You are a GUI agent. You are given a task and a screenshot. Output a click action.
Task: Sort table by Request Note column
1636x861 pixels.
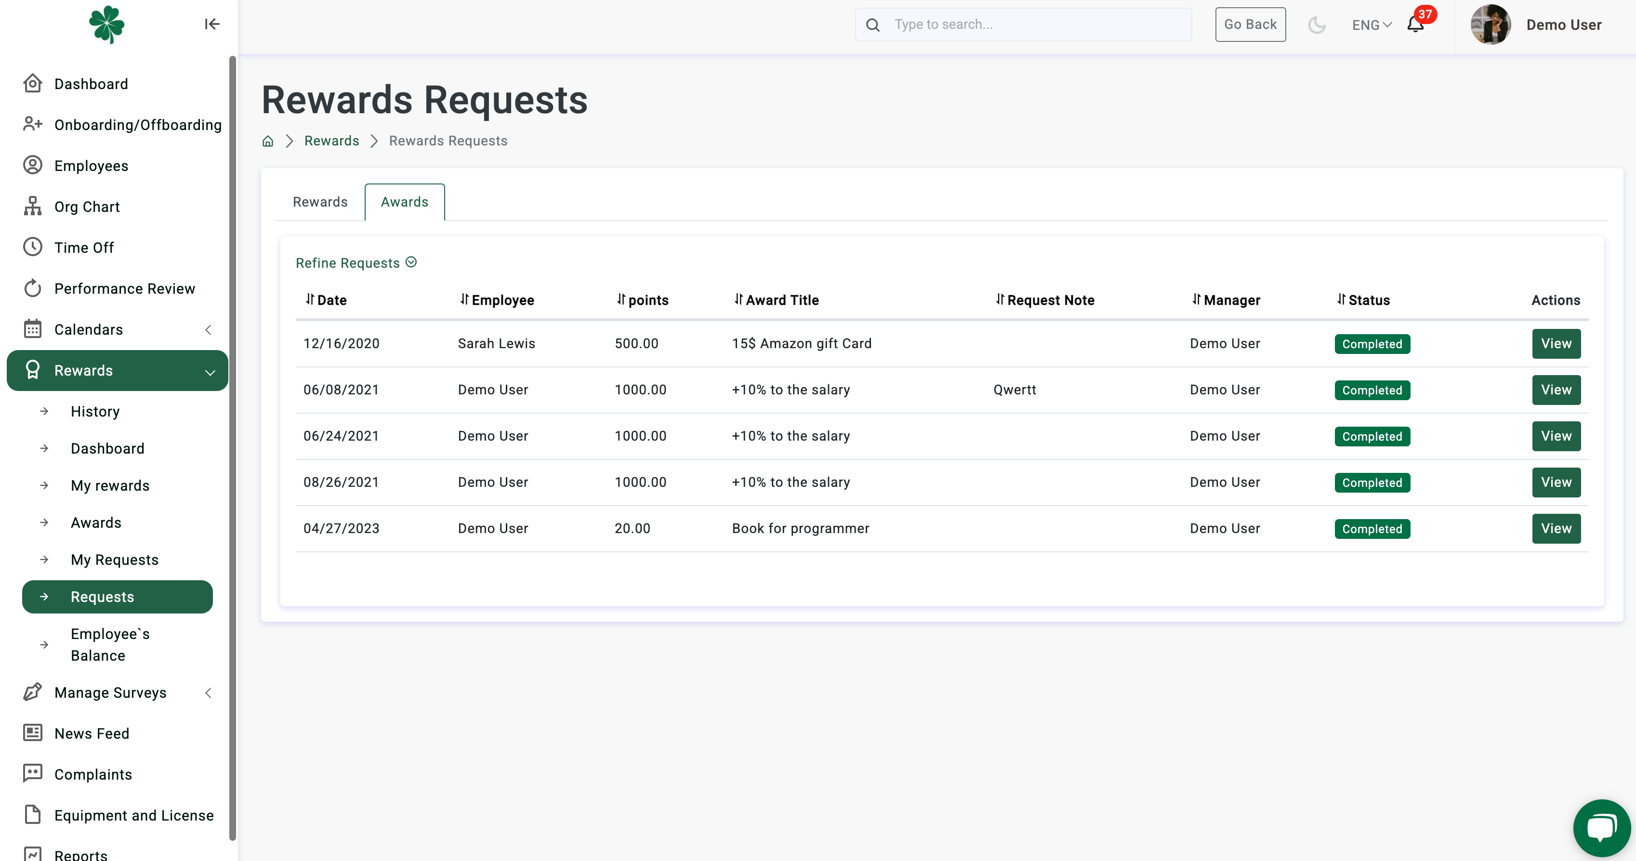[1045, 300]
